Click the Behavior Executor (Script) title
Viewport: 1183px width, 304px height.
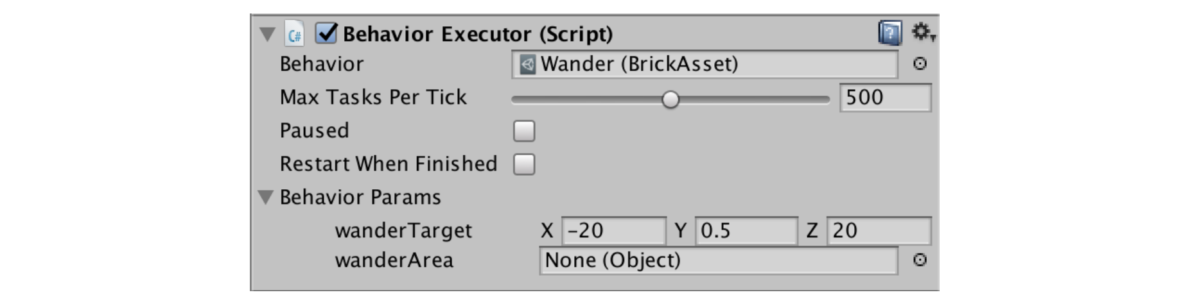(x=478, y=34)
